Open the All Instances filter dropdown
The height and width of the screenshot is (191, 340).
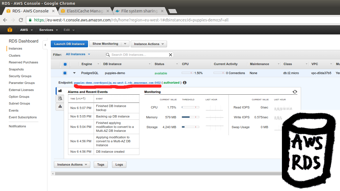[78, 54]
